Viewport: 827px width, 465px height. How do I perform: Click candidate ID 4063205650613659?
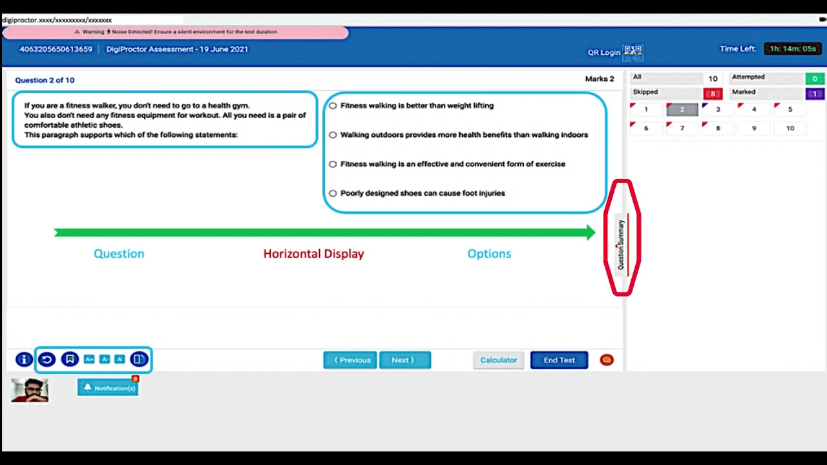(56, 49)
